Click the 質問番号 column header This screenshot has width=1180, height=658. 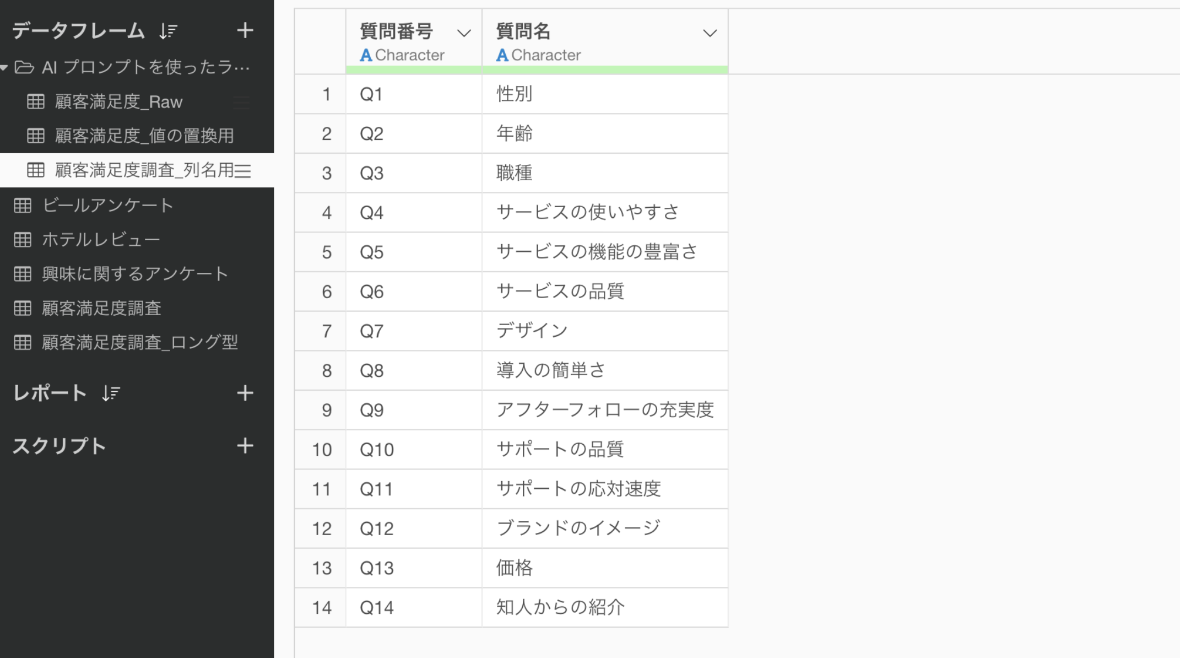[397, 31]
